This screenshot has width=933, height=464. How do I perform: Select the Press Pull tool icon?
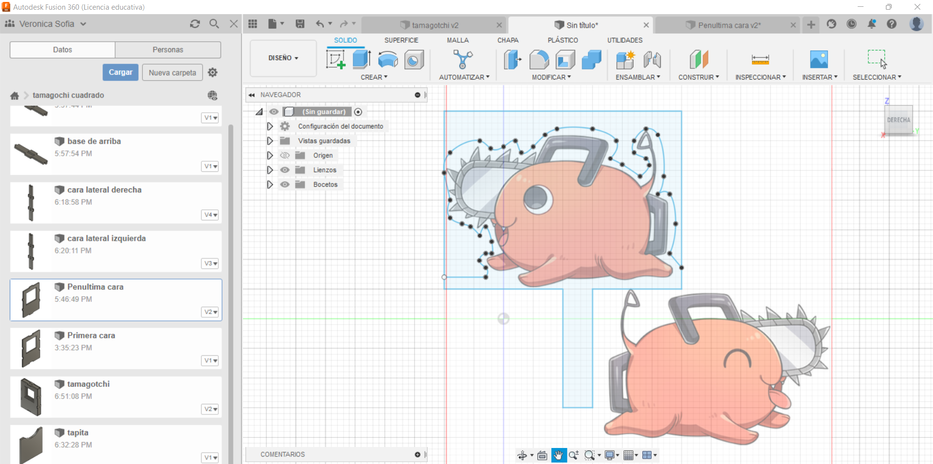point(513,60)
